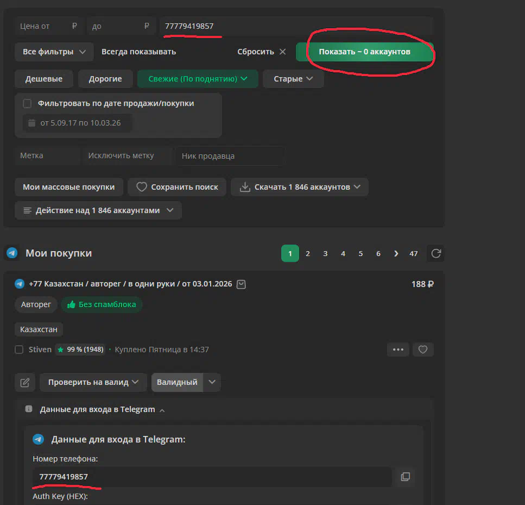Expand Действие над 1 846 аккаунтами menu

[98, 210]
